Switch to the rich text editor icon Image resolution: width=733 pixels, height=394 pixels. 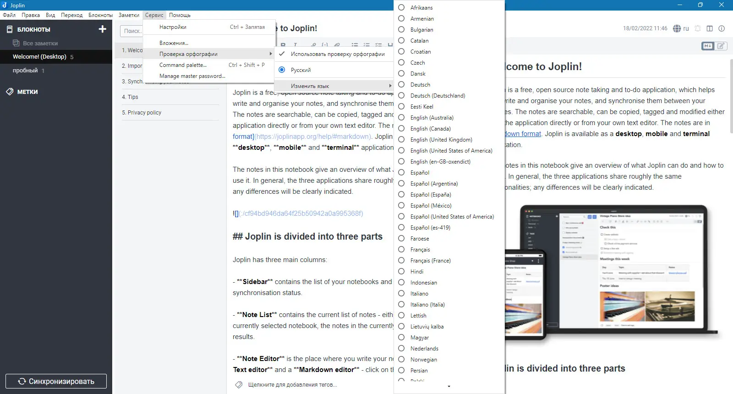pyautogui.click(x=721, y=46)
